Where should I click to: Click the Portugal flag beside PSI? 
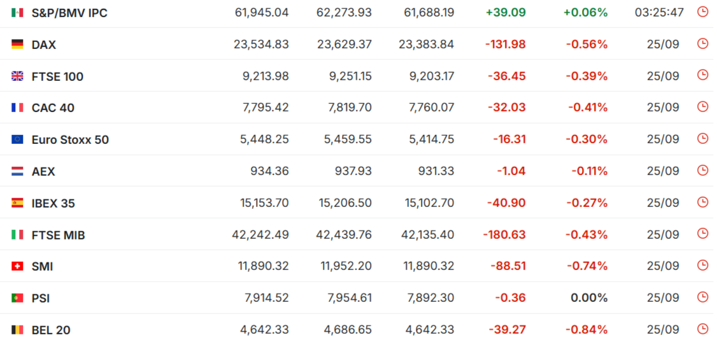(x=17, y=298)
